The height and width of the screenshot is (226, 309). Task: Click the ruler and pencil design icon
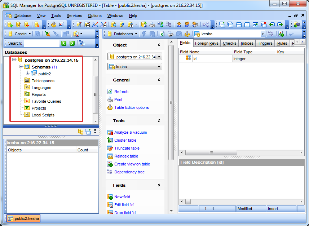(95, 25)
